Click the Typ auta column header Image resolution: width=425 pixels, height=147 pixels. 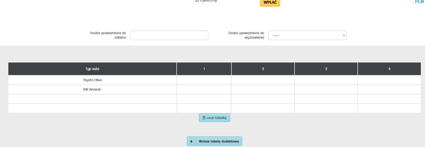[92, 69]
